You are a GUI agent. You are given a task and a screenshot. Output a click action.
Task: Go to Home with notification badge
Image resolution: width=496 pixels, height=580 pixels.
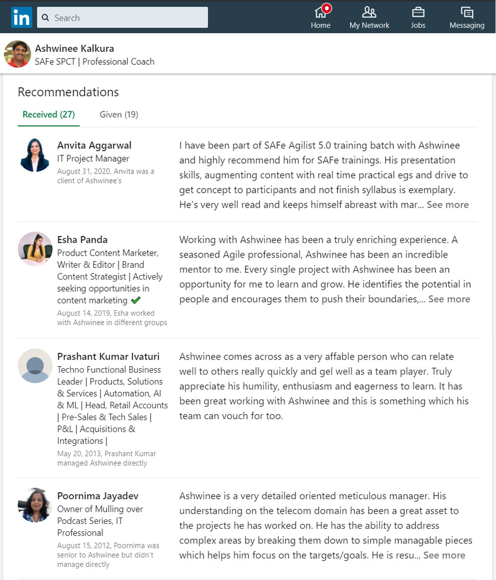321,17
